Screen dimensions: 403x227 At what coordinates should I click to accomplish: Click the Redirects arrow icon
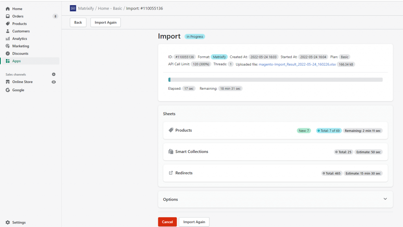[x=170, y=173]
